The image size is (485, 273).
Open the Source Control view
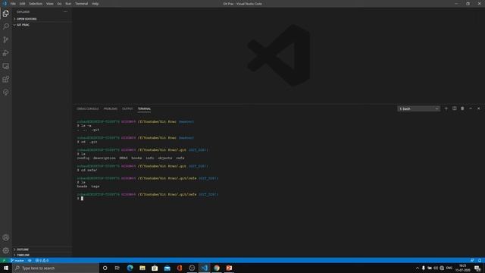pyautogui.click(x=6, y=39)
